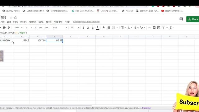Viewport: 199px width, 112px height.
Task: Open the comments history icon
Action: pos(181,19)
